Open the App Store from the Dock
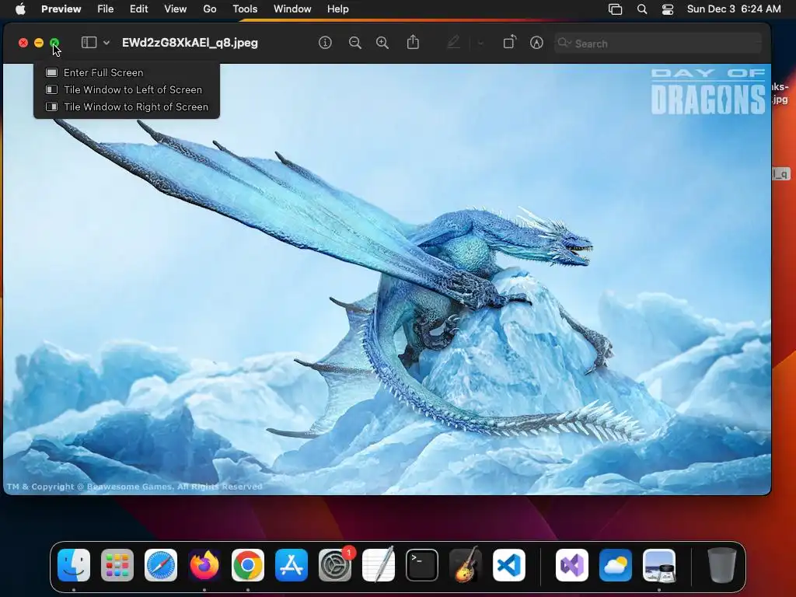 coord(292,565)
